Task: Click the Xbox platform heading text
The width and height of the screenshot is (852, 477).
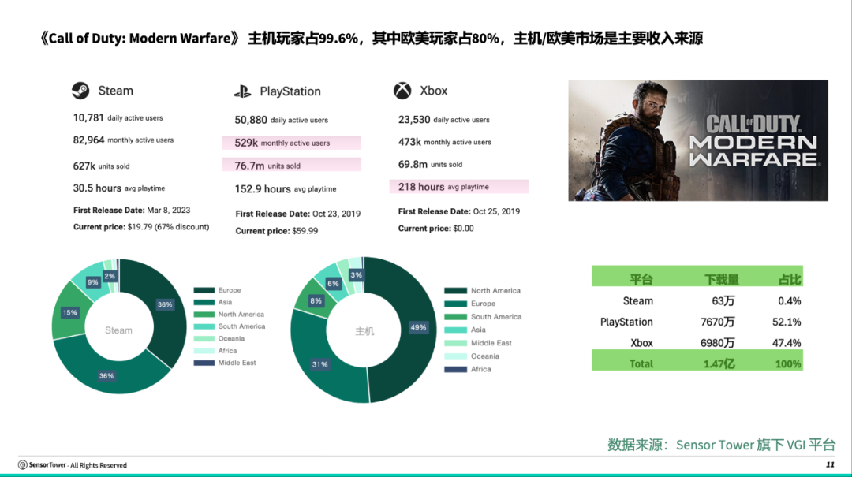Action: click(x=434, y=91)
